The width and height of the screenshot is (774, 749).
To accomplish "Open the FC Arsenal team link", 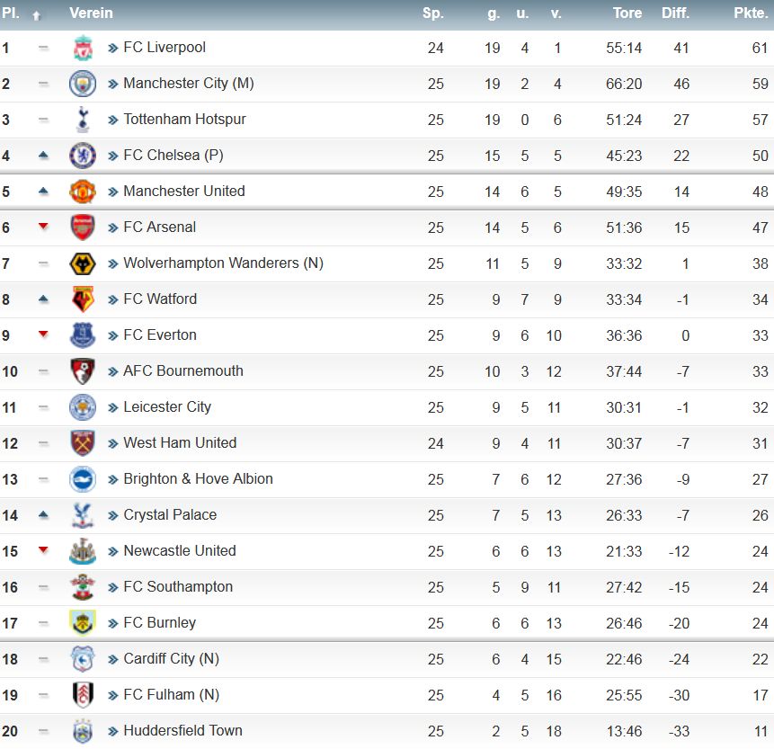I will tap(159, 227).
